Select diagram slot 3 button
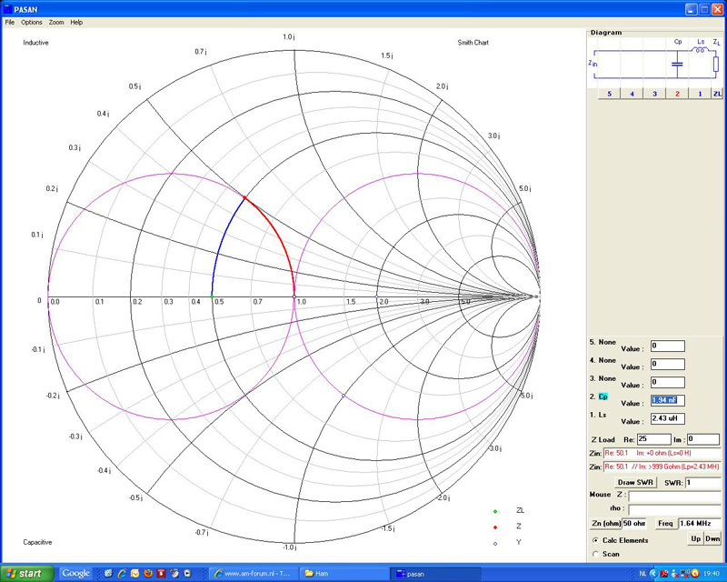The height and width of the screenshot is (582, 727). tap(654, 94)
